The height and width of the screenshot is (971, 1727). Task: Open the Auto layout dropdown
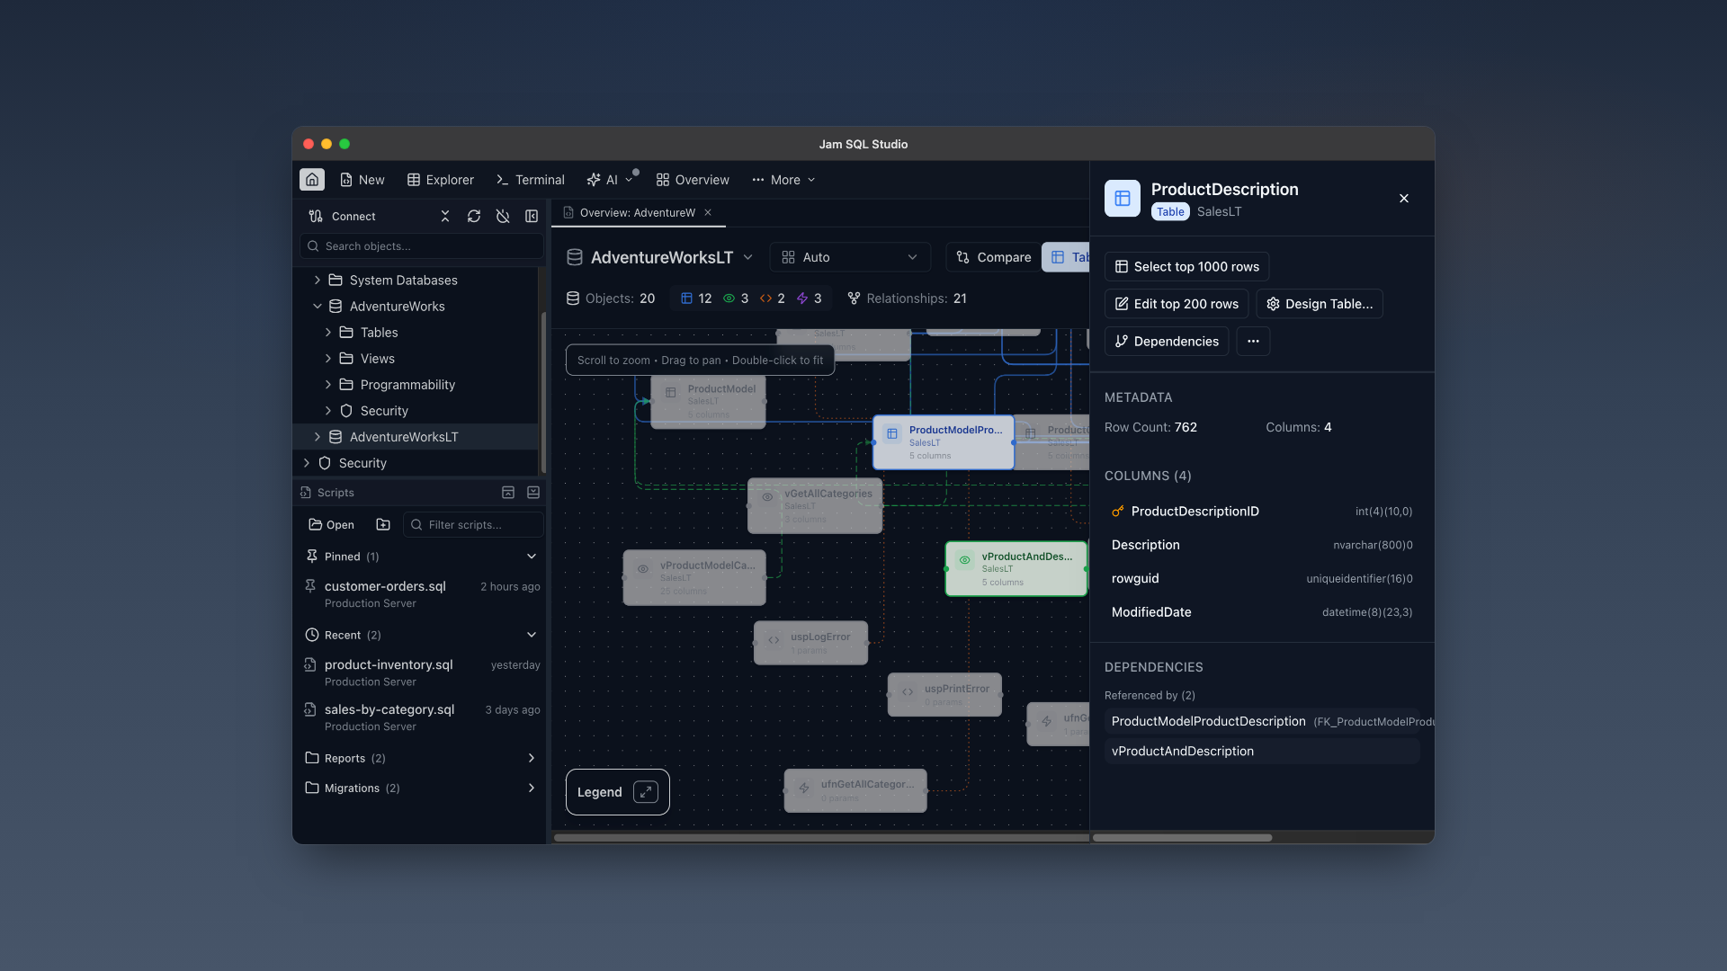click(849, 257)
